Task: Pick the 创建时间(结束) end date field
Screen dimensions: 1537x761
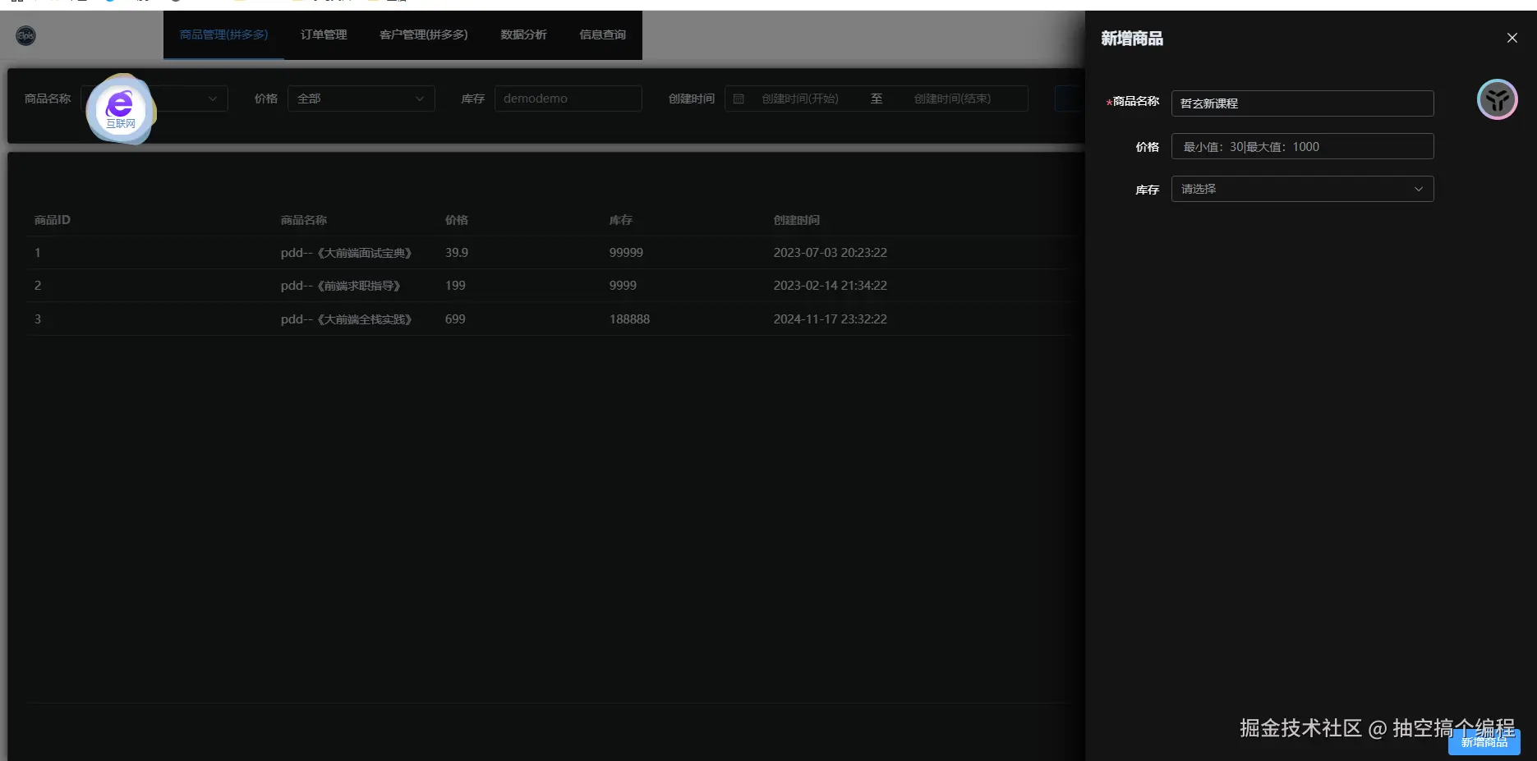Action: [x=952, y=99]
